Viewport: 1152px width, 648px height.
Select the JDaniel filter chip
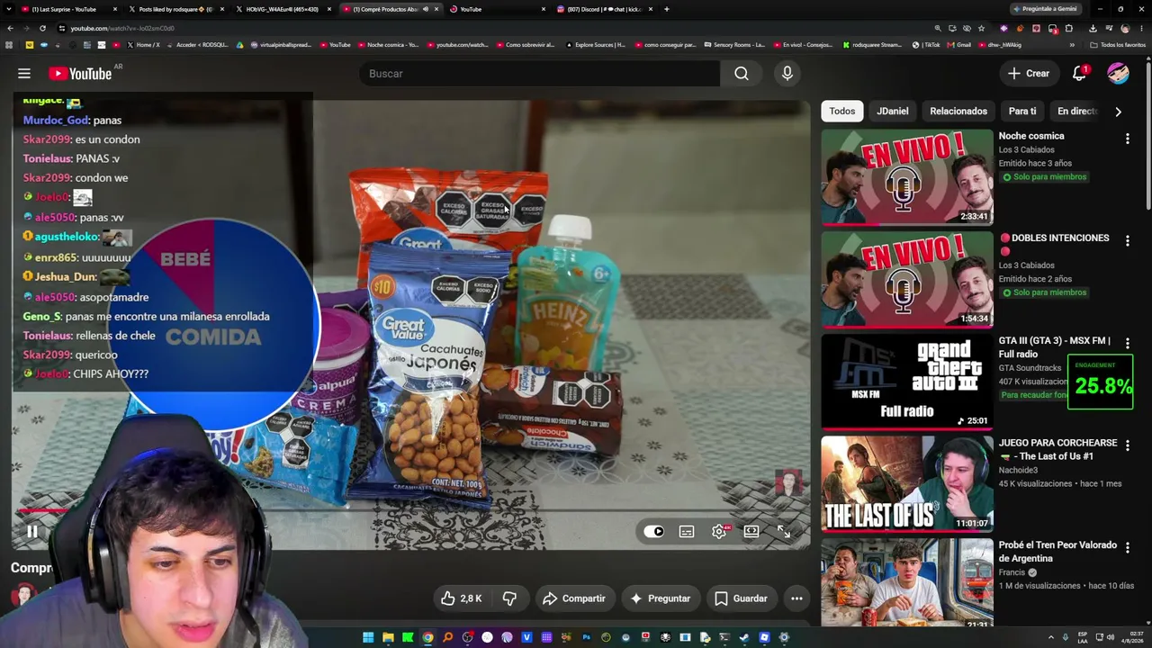(893, 111)
